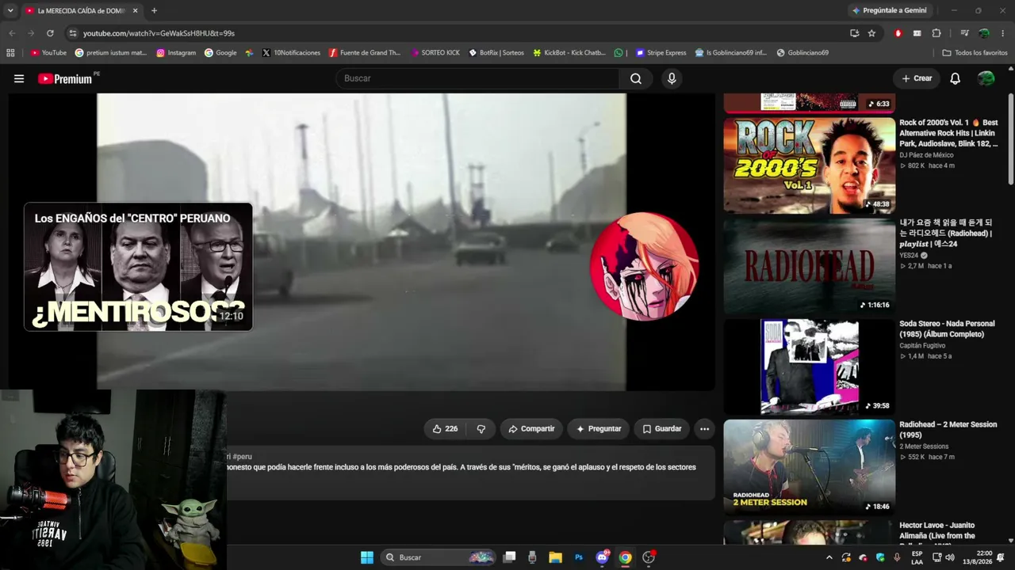Open the YouTube guide hamburger menu
The image size is (1015, 570).
(x=19, y=78)
